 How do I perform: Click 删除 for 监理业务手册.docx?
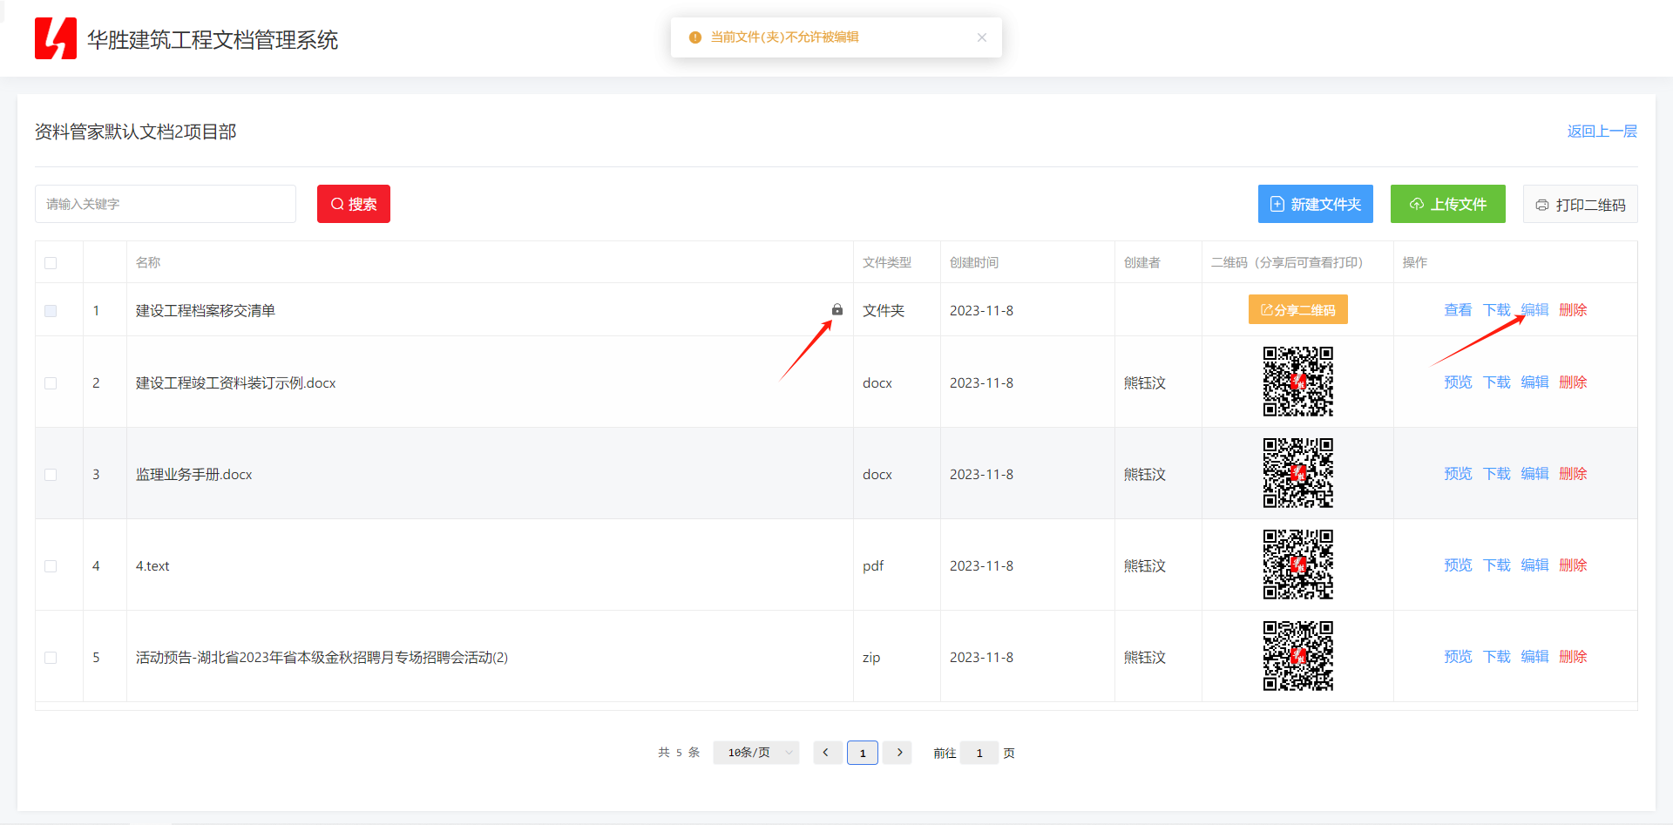pos(1573,474)
